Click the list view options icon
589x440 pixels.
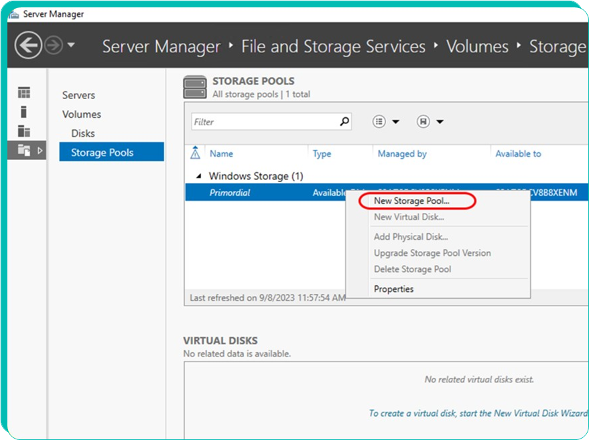[379, 122]
